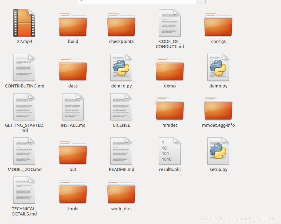Select the setup.py Python file icon
This screenshot has width=281, height=224.
click(x=218, y=151)
